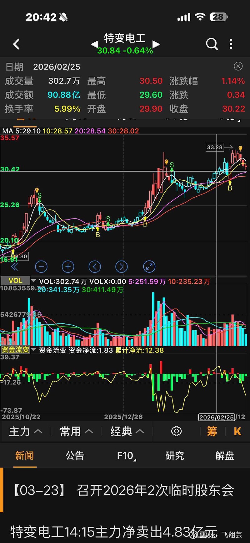Toggle the K line mode button

coord(237,431)
